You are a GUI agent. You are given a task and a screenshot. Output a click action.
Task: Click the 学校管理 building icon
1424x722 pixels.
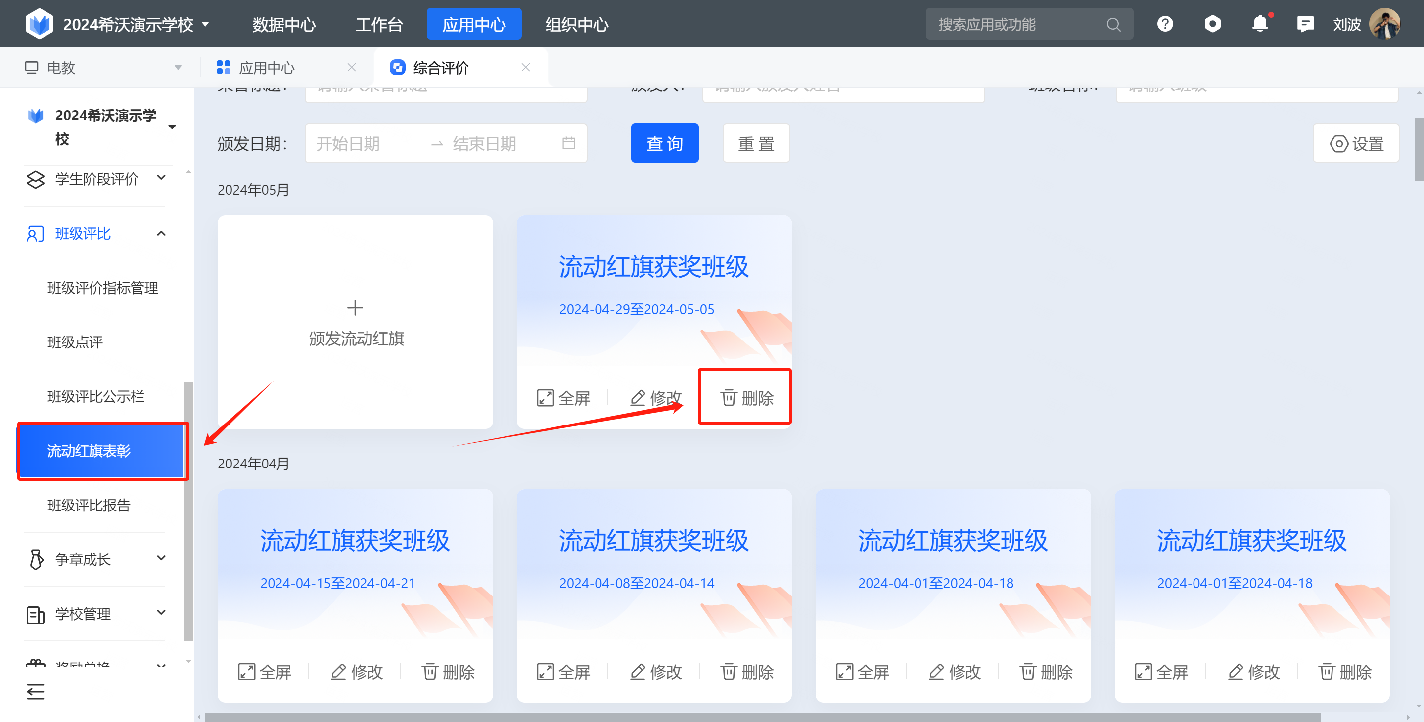(x=36, y=614)
